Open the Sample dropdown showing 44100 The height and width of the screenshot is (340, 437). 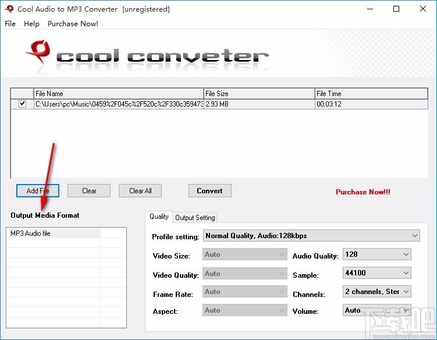[x=377, y=273]
